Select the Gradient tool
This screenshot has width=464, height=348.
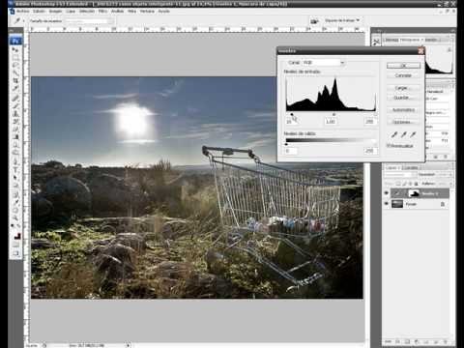[15, 137]
